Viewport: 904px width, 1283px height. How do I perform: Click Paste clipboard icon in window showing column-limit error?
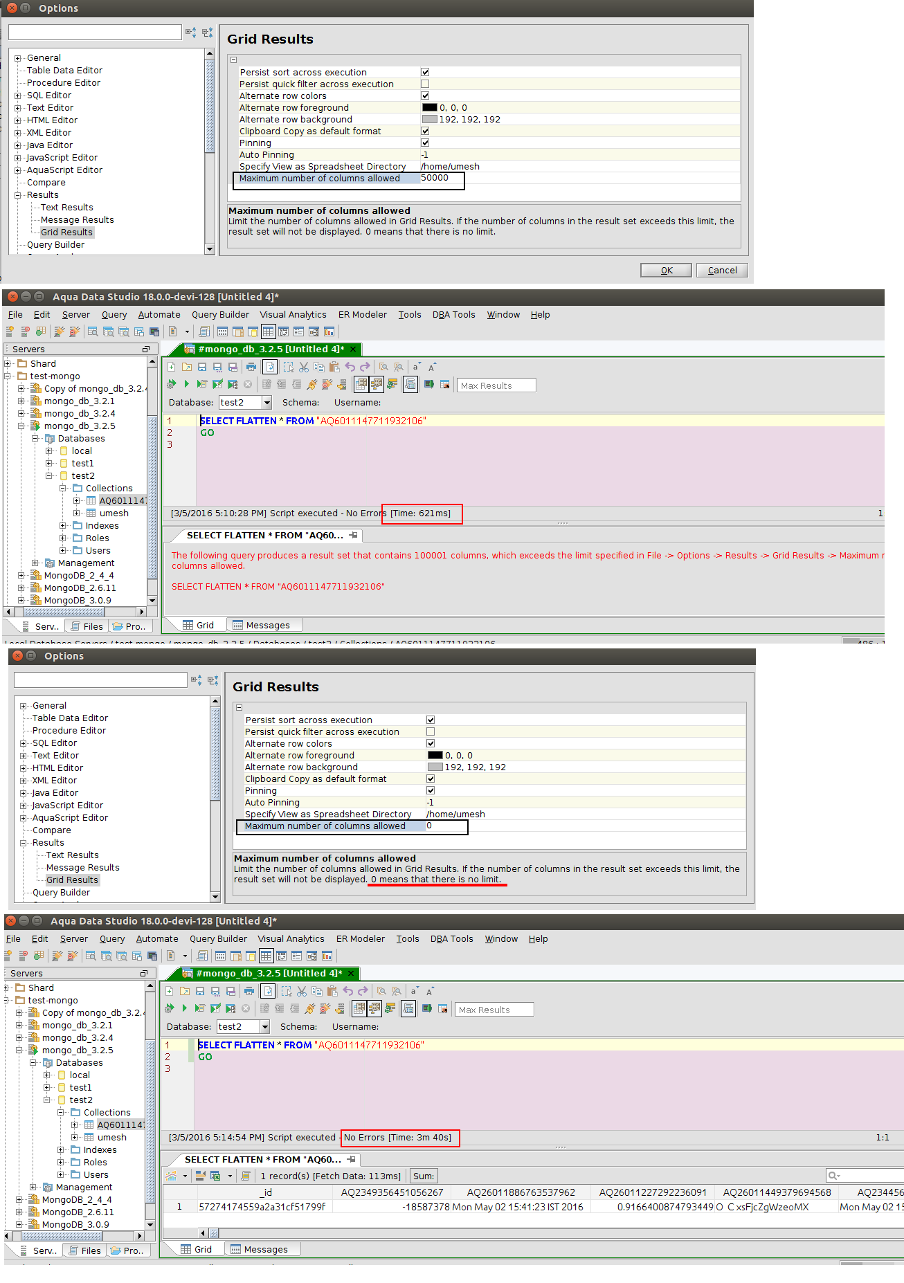[x=334, y=367]
